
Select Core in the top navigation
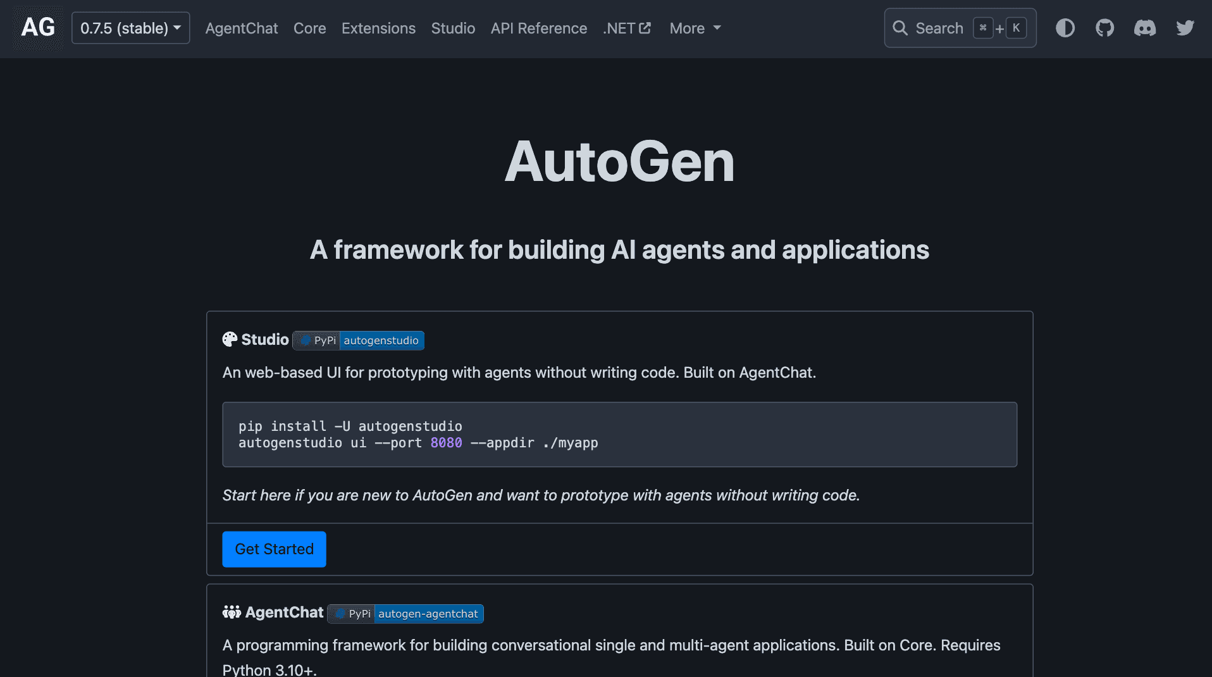(x=309, y=28)
